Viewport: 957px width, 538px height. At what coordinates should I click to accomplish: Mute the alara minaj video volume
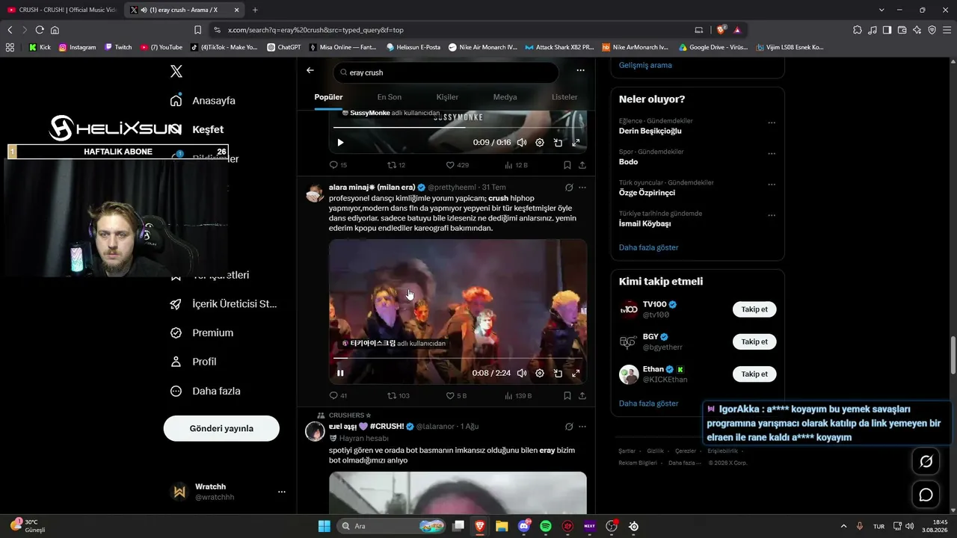(522, 373)
